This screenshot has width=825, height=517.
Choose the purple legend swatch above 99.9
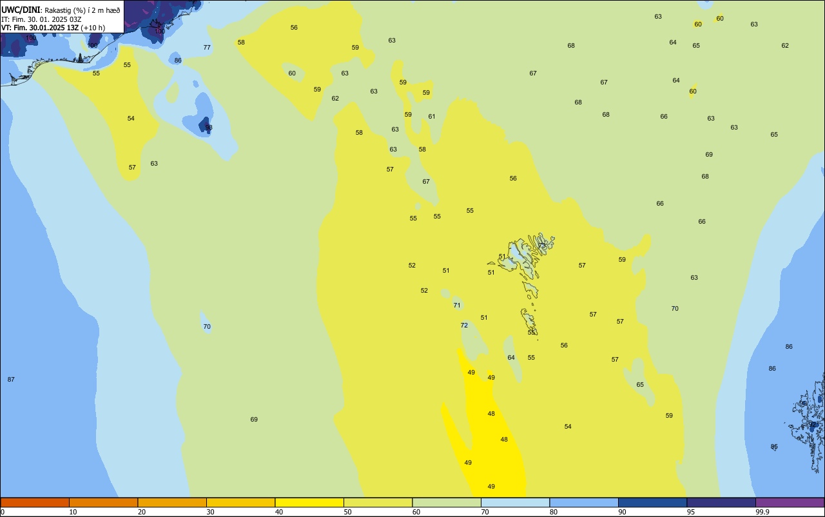coord(790,502)
